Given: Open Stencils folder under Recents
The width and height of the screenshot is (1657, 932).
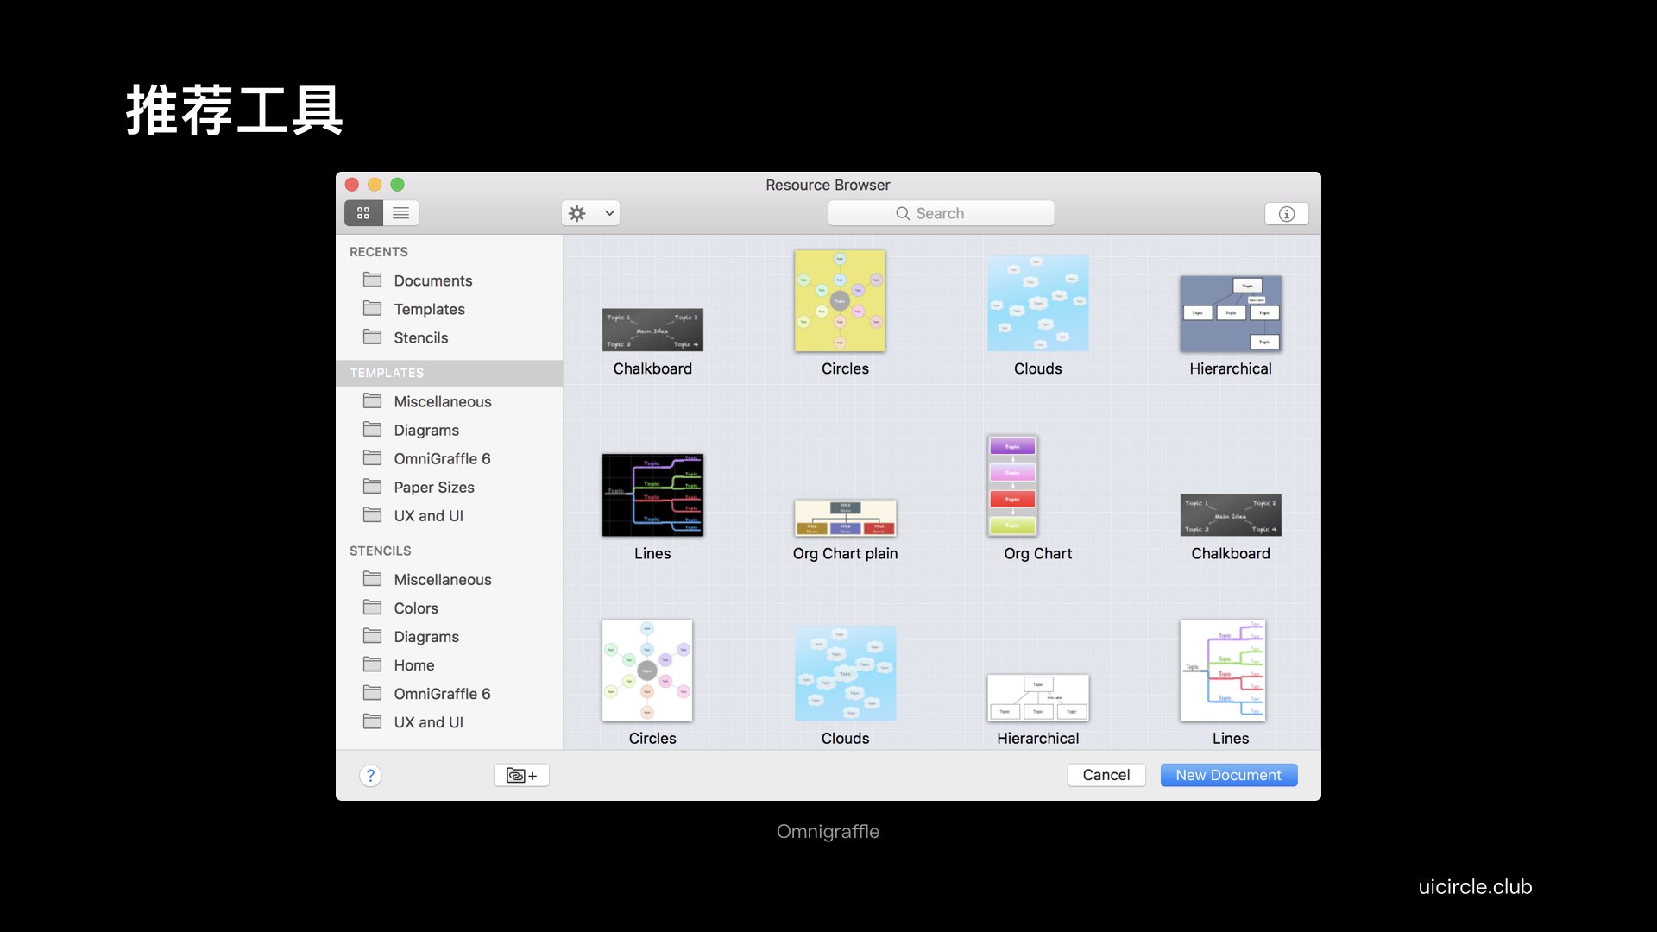Looking at the screenshot, I should [x=420, y=337].
